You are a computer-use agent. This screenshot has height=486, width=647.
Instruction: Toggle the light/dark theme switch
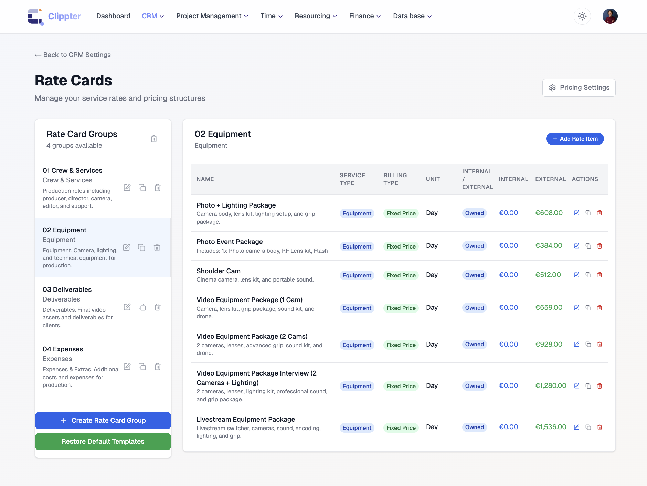tap(582, 16)
